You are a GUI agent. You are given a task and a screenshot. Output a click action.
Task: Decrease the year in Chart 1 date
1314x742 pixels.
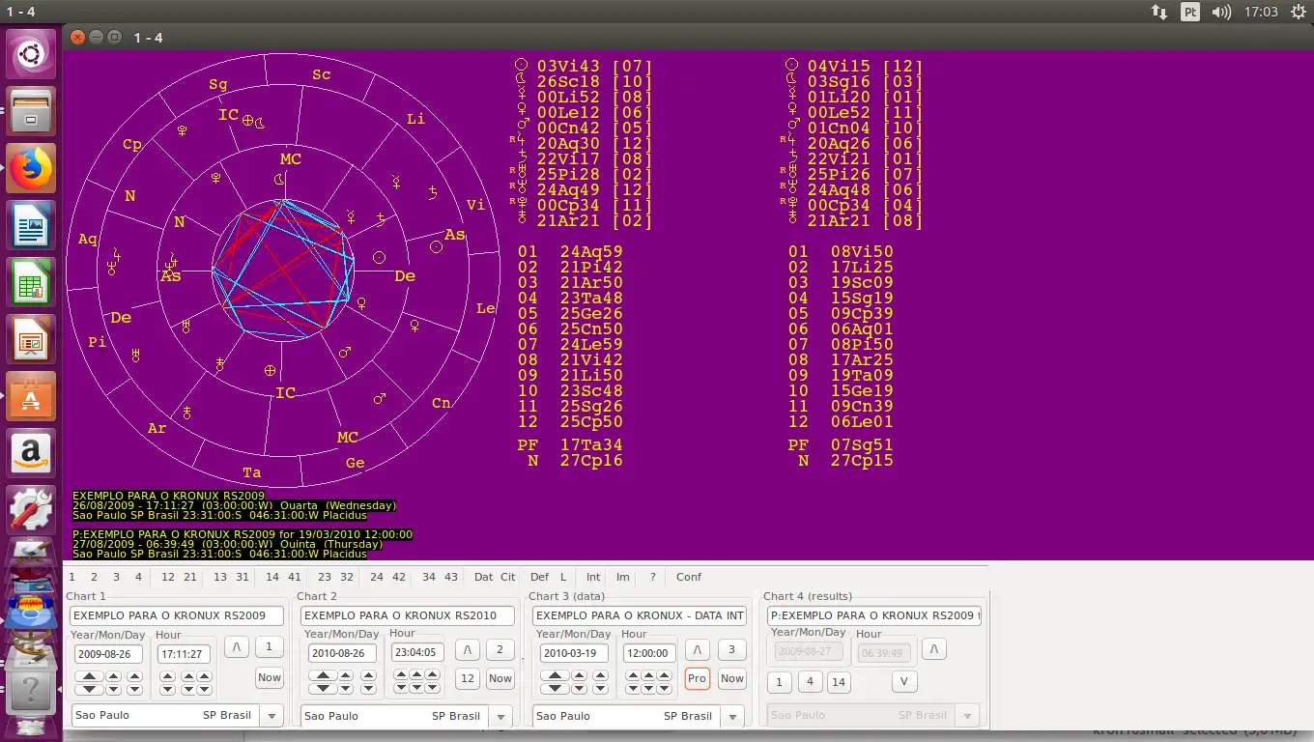point(90,690)
